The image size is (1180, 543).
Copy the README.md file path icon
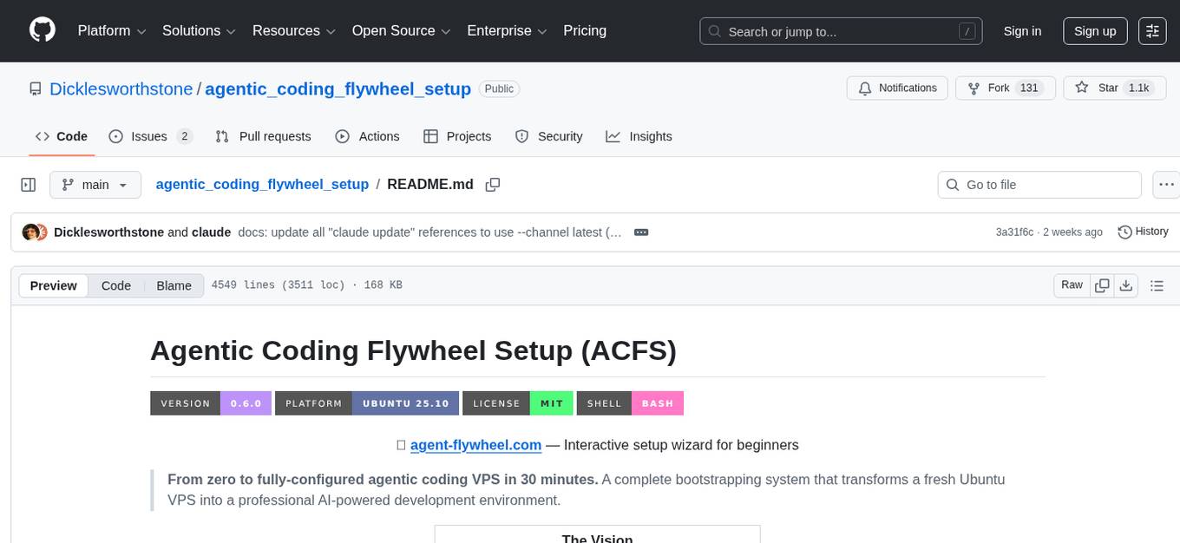point(493,184)
